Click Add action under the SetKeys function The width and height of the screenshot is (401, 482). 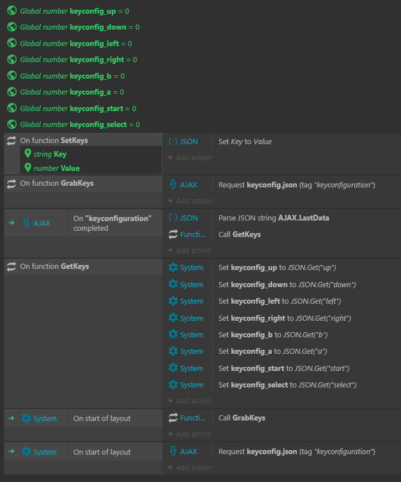point(190,157)
